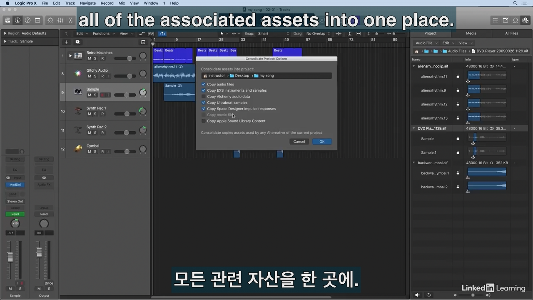
Task: Open Quick Help button
Action: pos(27,20)
